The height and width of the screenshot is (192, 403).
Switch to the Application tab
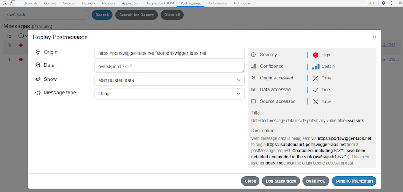131,3
